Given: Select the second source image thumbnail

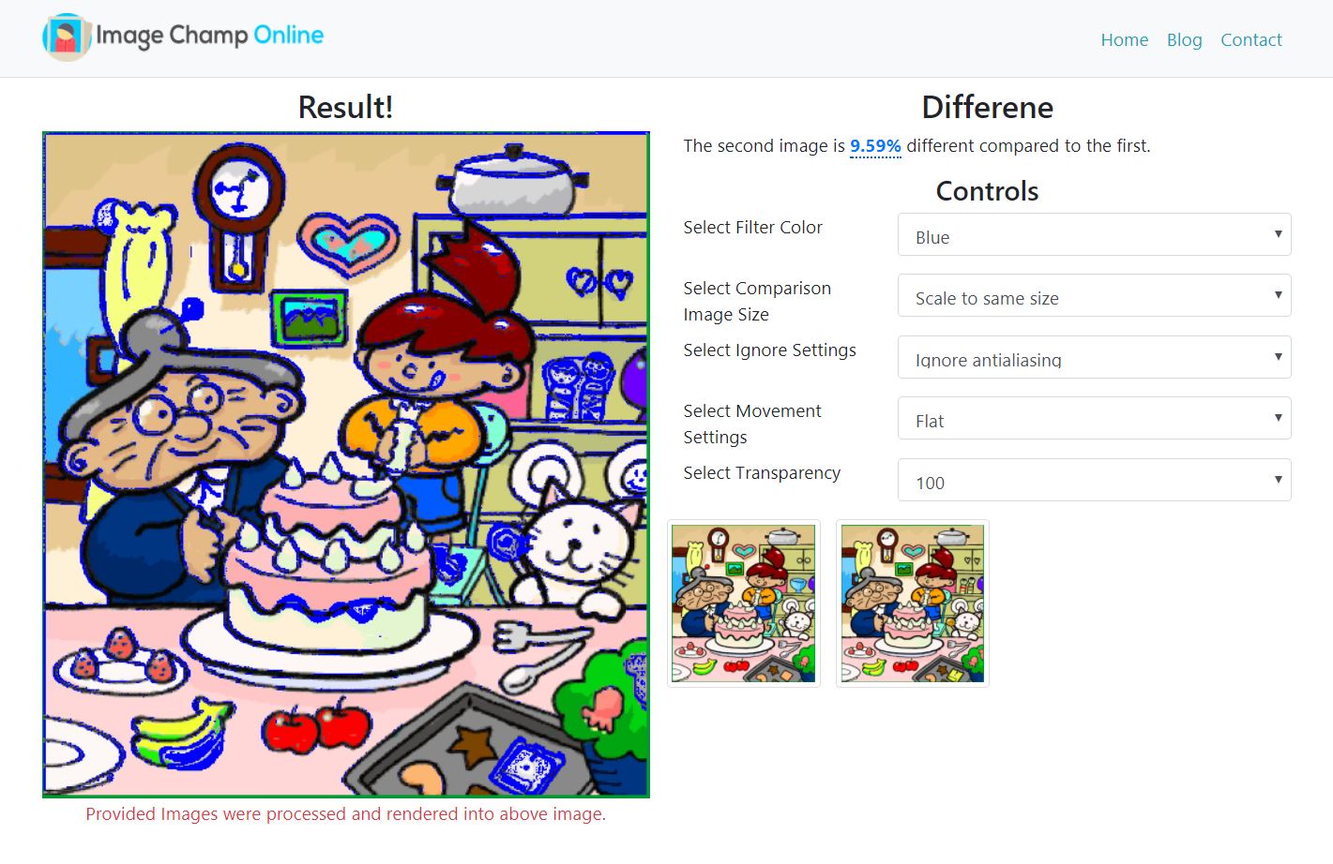Looking at the screenshot, I should [x=913, y=603].
